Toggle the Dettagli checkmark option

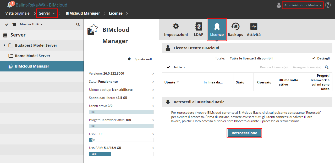point(321,58)
